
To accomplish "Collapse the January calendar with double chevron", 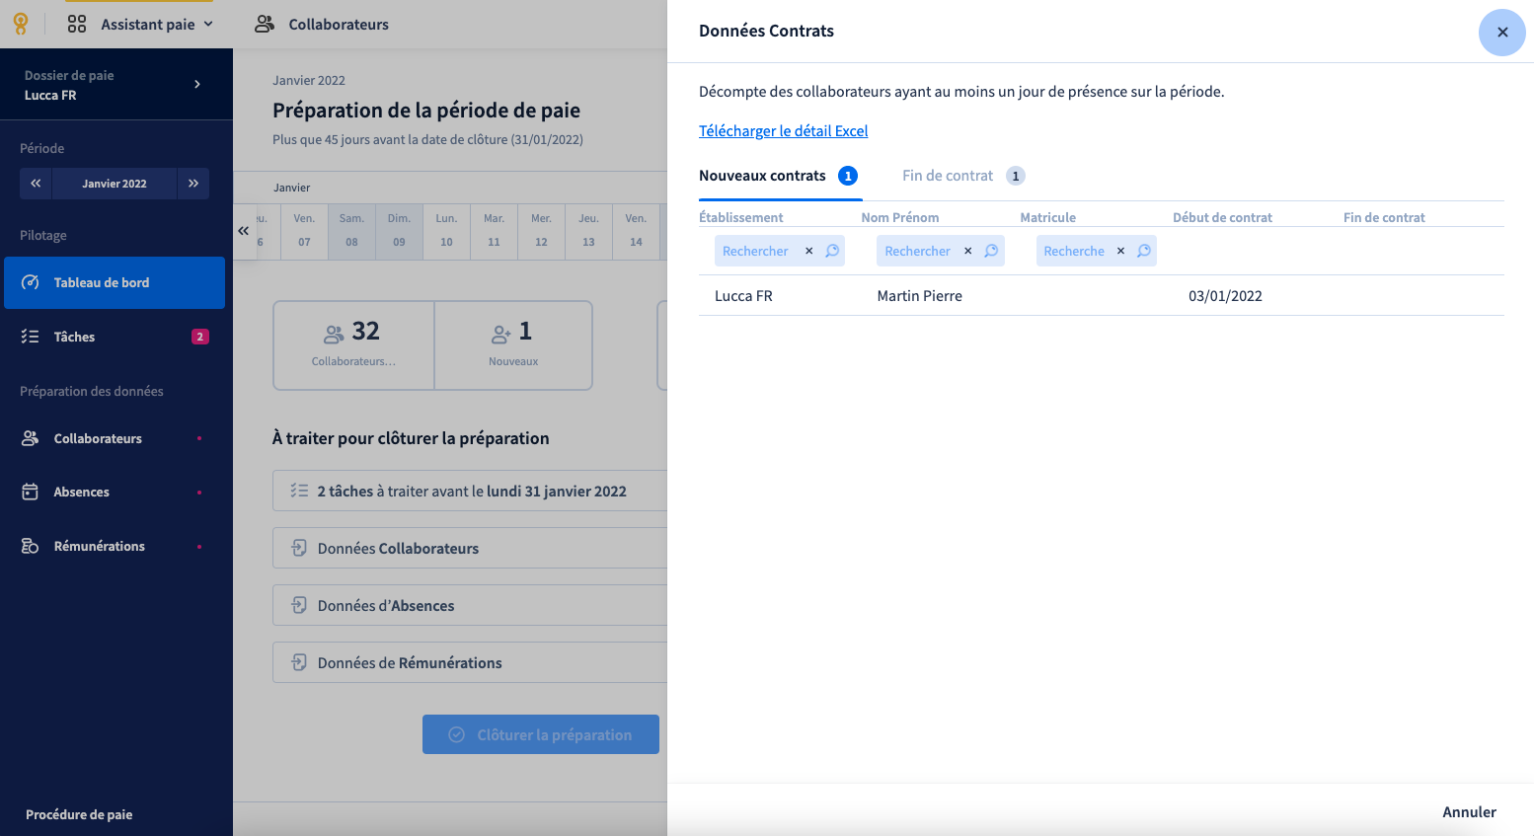I will click(243, 230).
